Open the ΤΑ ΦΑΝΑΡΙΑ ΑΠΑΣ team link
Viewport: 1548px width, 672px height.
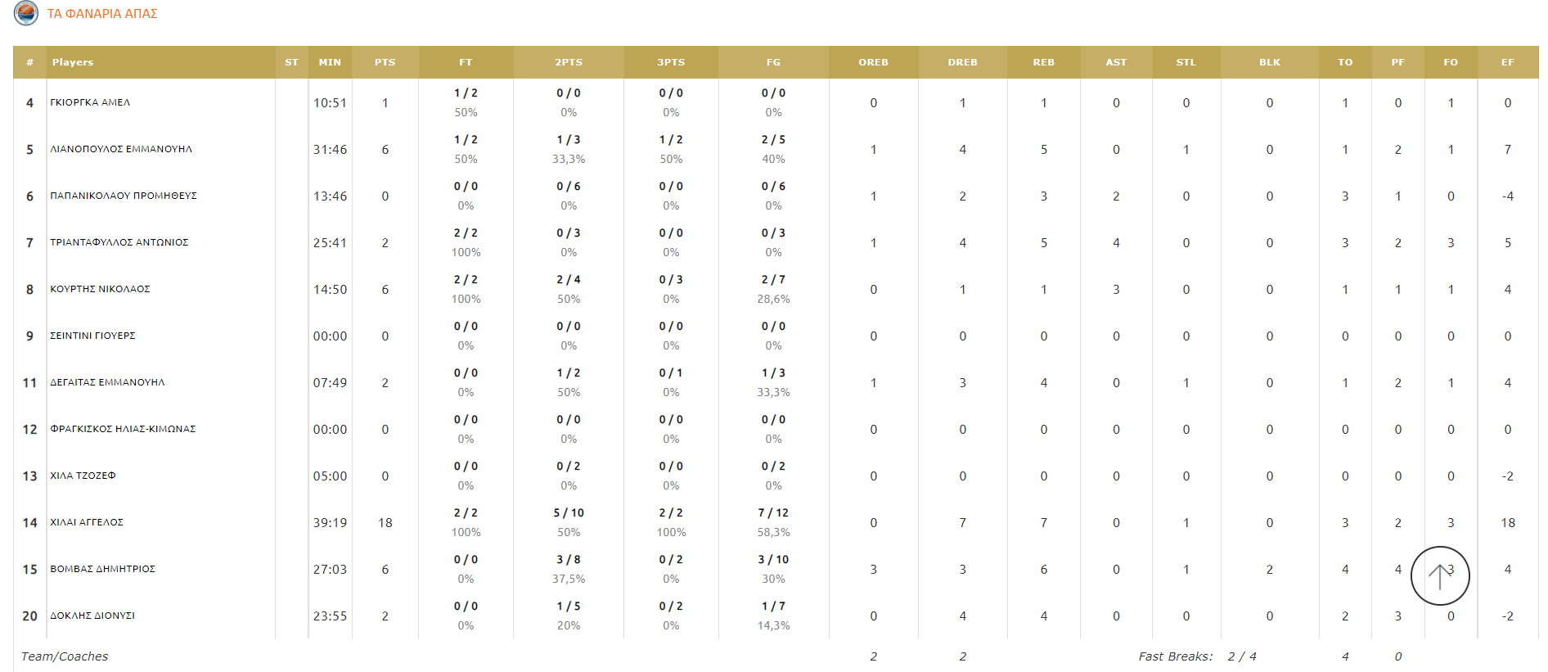[x=102, y=14]
